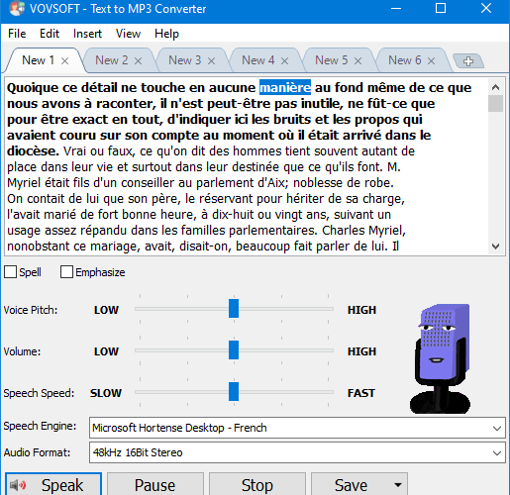Click the speaker icon on Speak button
The width and height of the screenshot is (510, 495).
(18, 485)
